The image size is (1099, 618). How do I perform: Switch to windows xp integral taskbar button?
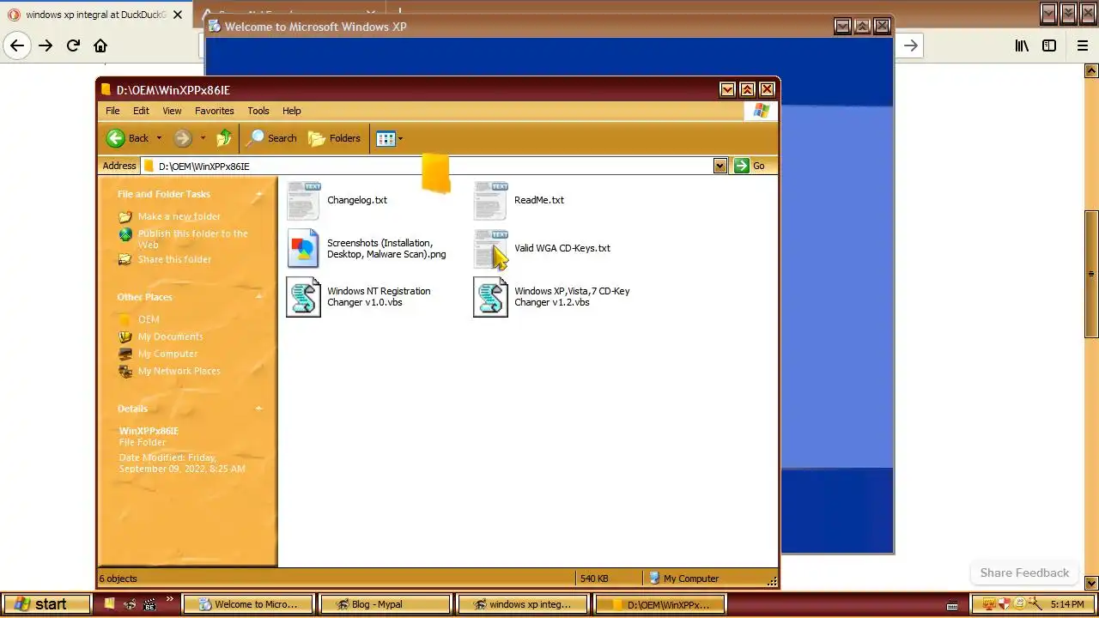(x=522, y=604)
